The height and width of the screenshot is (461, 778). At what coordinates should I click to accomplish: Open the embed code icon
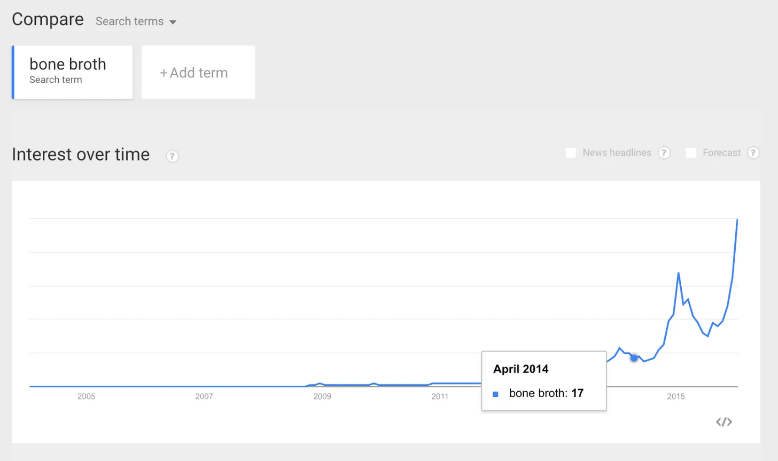(x=723, y=422)
